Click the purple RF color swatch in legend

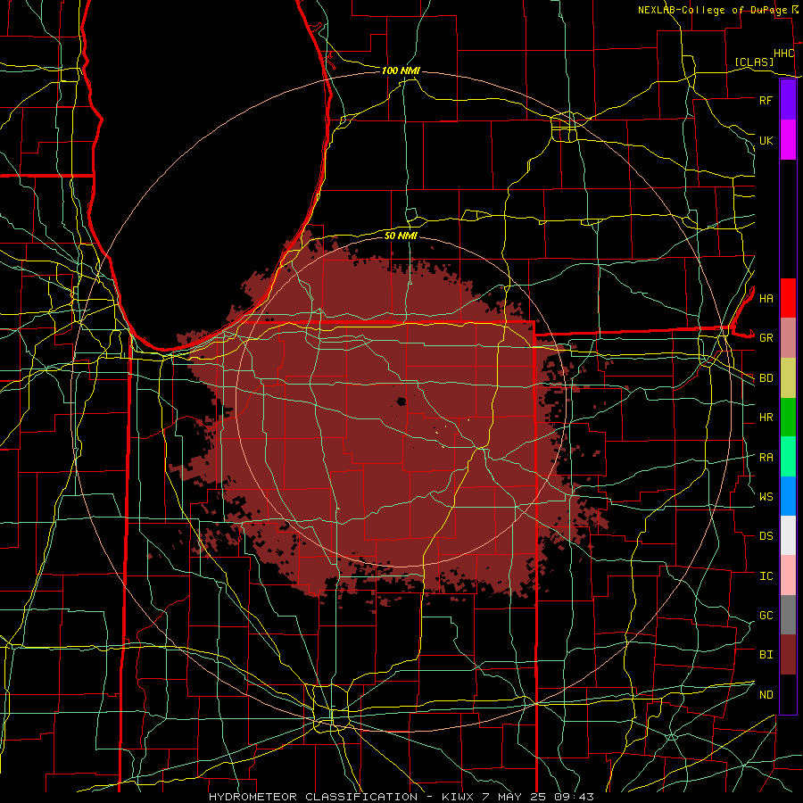pyautogui.click(x=788, y=100)
